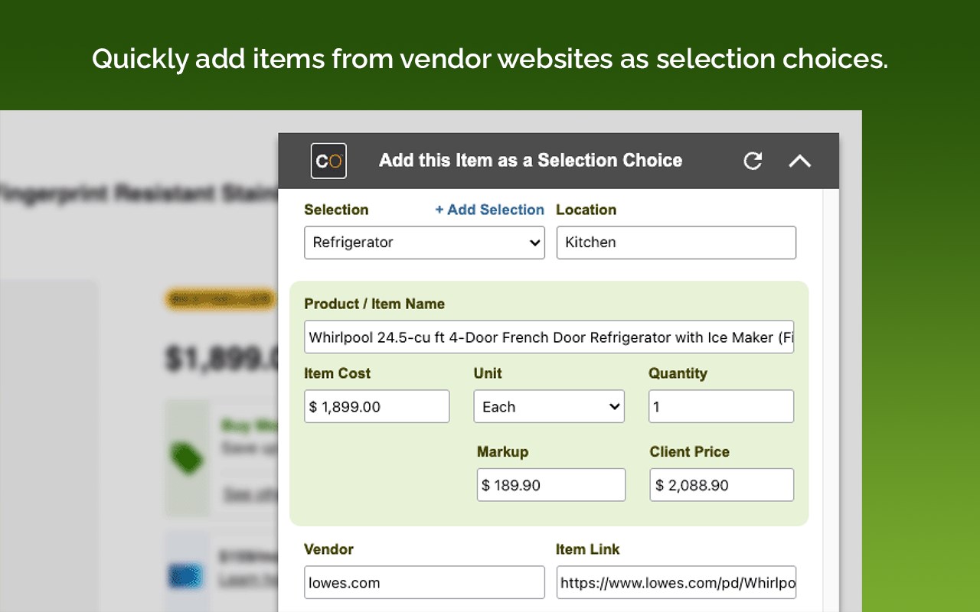Click the green price tag icon

[x=187, y=458]
